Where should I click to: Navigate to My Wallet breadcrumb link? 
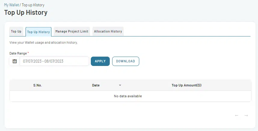pyautogui.click(x=11, y=5)
